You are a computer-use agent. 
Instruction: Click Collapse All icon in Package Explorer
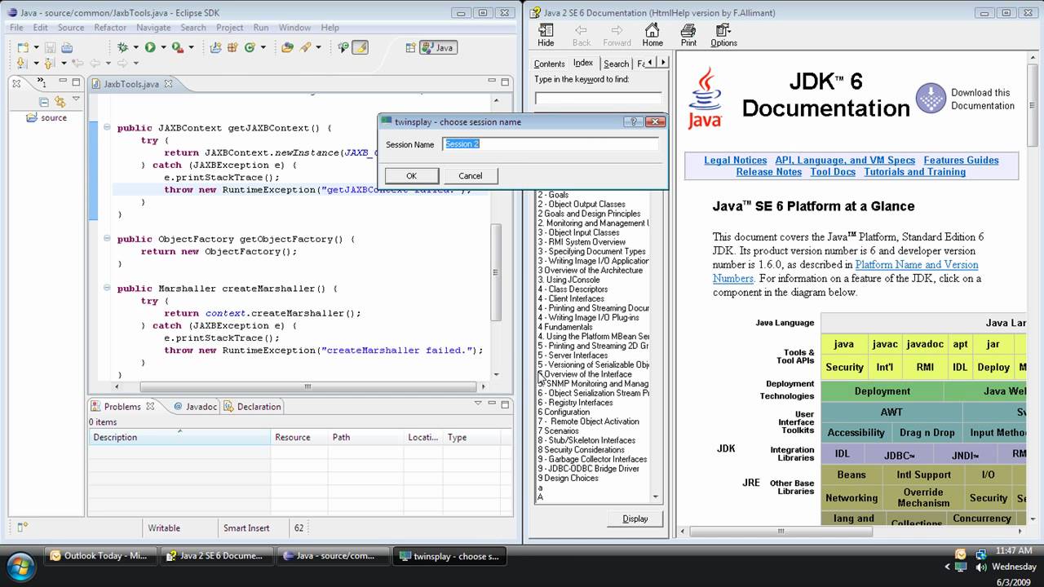pyautogui.click(x=44, y=101)
